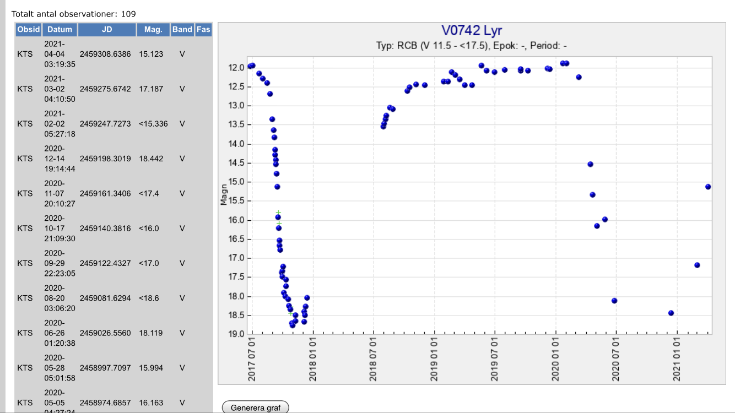Click the rightmost data point on the graph
The image size is (735, 413).
click(708, 187)
